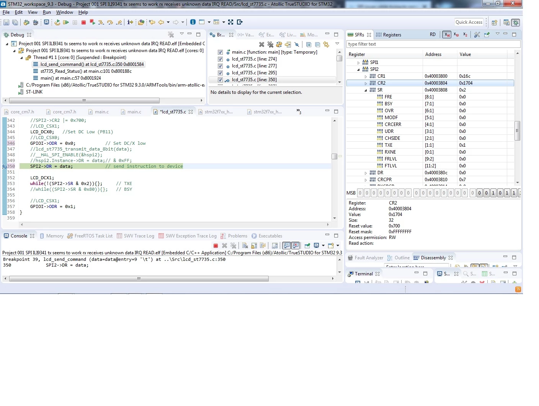Click the Resume execution green play icon
Screen dimensions: 539x406
click(66, 22)
